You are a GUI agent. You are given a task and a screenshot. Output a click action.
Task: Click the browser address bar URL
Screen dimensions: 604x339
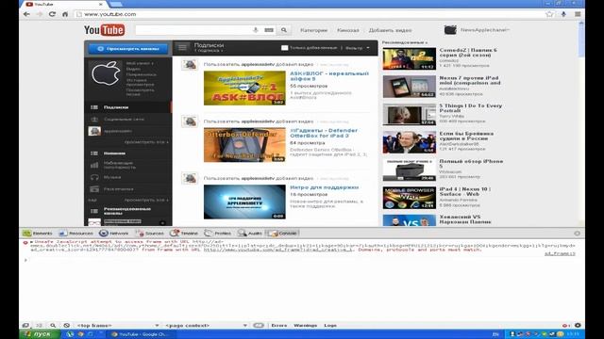[110, 14]
